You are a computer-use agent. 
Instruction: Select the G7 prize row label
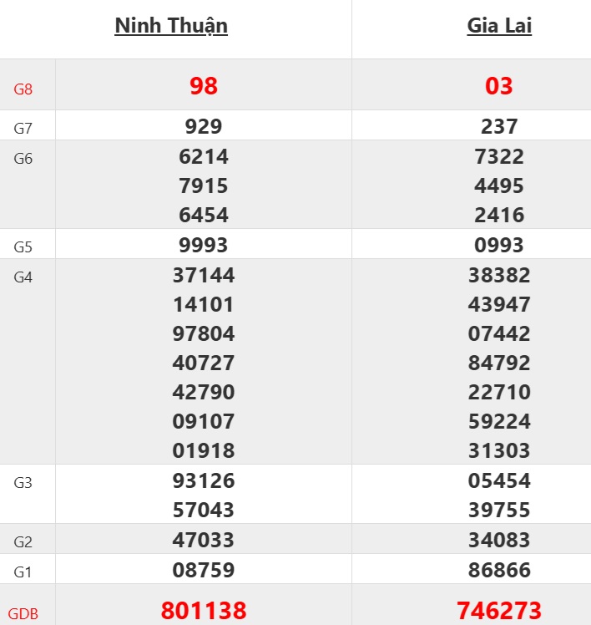[23, 128]
